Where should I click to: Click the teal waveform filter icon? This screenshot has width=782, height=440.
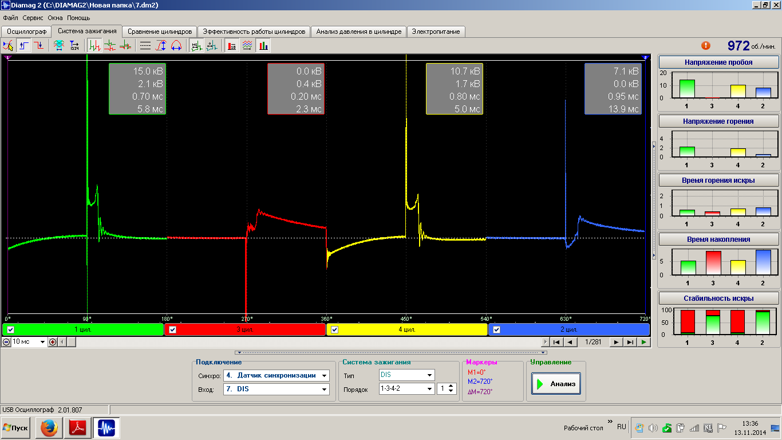click(x=58, y=46)
